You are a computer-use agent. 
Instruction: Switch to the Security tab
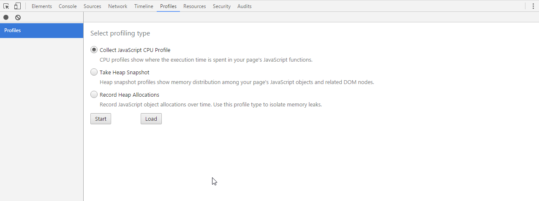222,6
